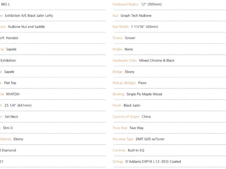The height and width of the screenshot is (169, 226).
Task: Click the Nut Width label
Action: 121,27
